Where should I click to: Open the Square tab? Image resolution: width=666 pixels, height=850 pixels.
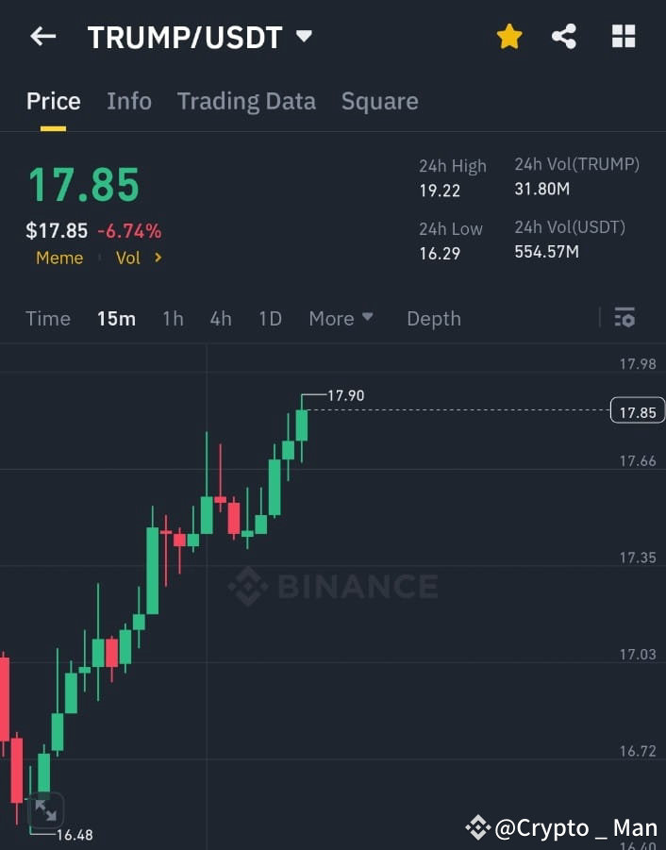point(379,101)
